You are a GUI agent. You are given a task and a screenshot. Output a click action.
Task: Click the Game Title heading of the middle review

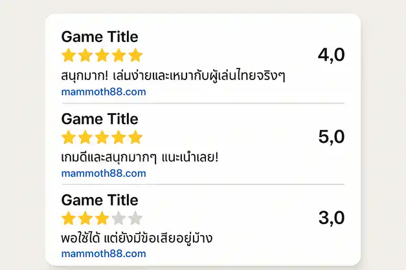[x=99, y=119]
